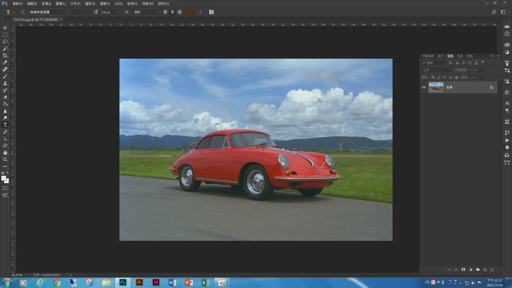Toggle text orientation in options bar

(22, 12)
